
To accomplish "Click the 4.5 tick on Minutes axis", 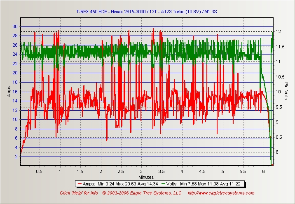I will click(x=202, y=171).
